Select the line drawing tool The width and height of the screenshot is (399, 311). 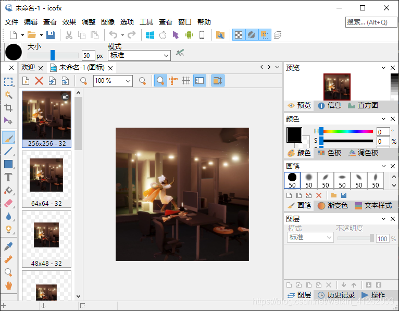[8, 151]
